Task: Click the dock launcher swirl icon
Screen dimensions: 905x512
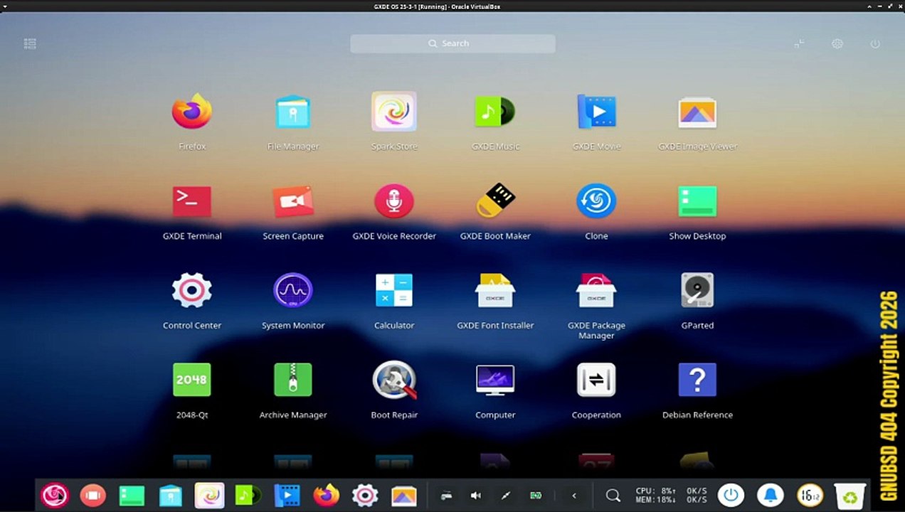Action: [55, 495]
